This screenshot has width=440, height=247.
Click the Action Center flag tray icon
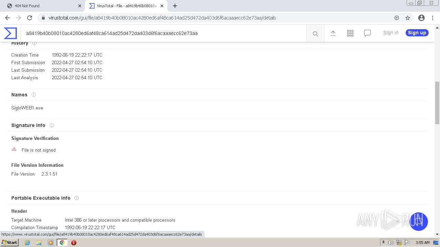point(407,243)
